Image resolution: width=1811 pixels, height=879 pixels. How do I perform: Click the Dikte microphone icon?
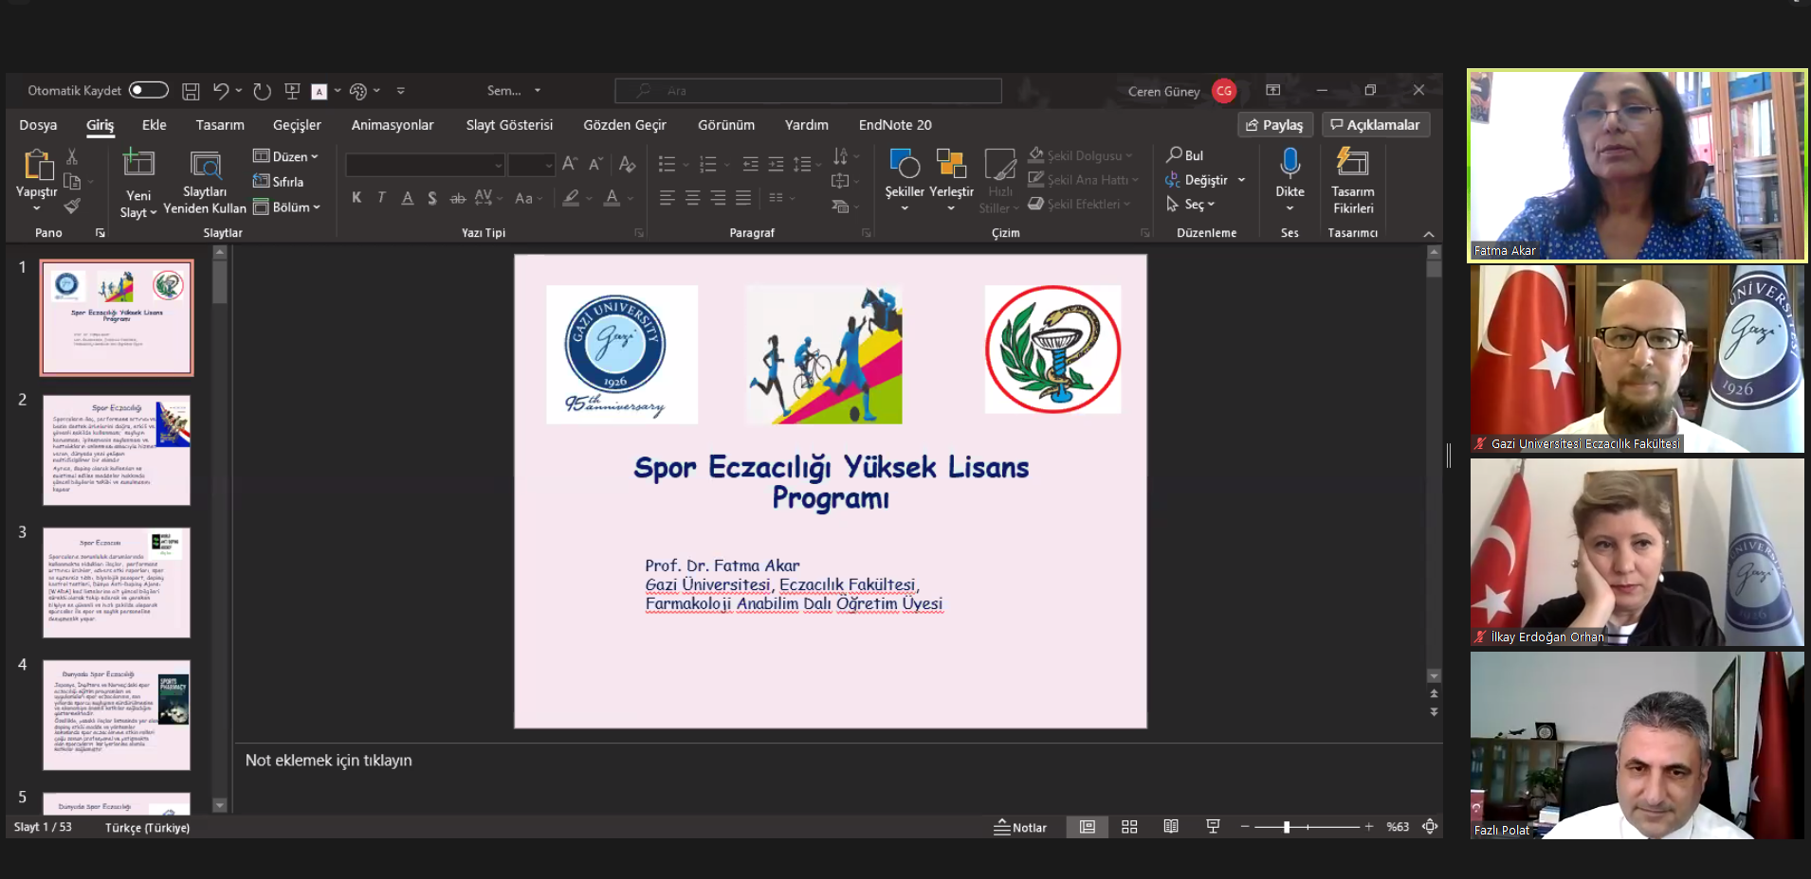[1290, 163]
